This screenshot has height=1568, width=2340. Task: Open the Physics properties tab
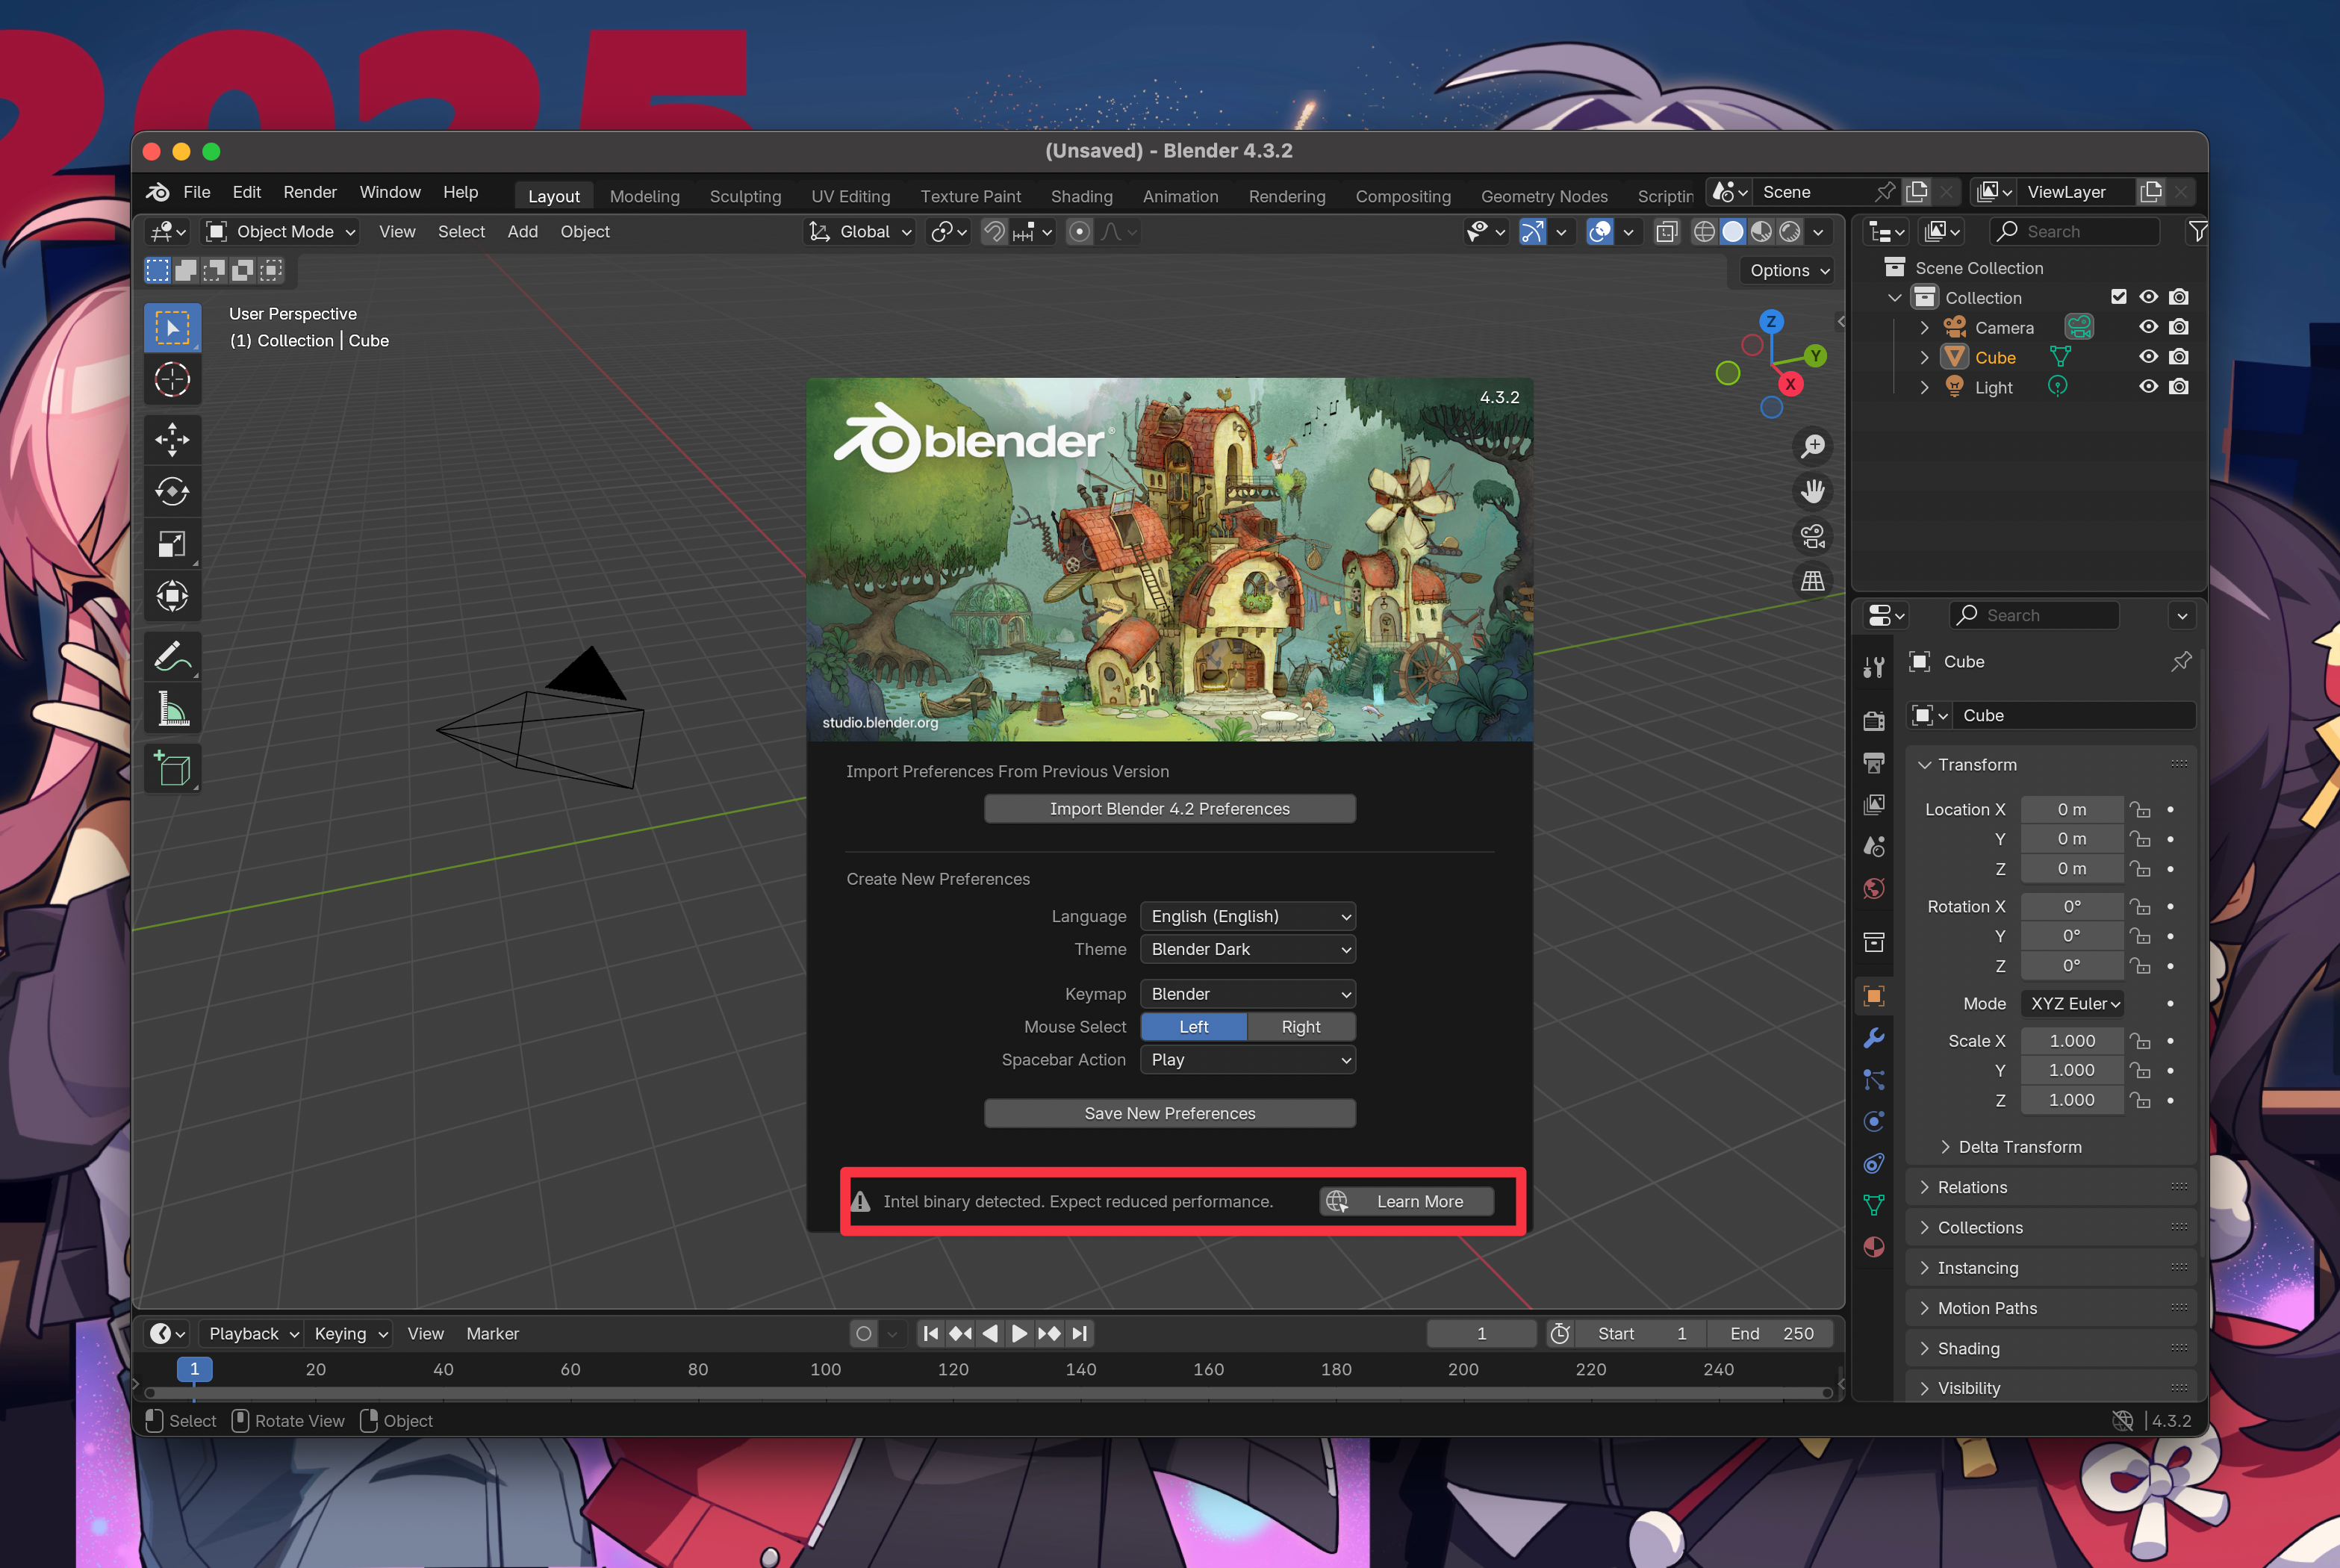(x=1874, y=1121)
